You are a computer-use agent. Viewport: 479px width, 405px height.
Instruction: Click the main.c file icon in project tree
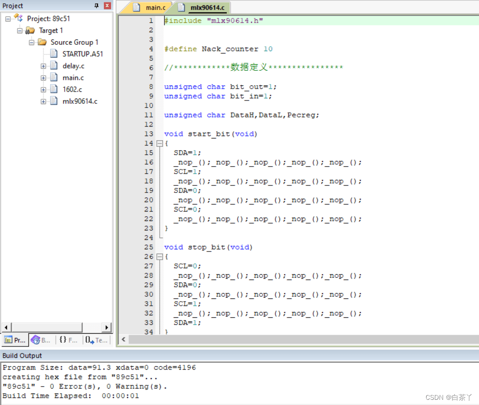tap(54, 77)
